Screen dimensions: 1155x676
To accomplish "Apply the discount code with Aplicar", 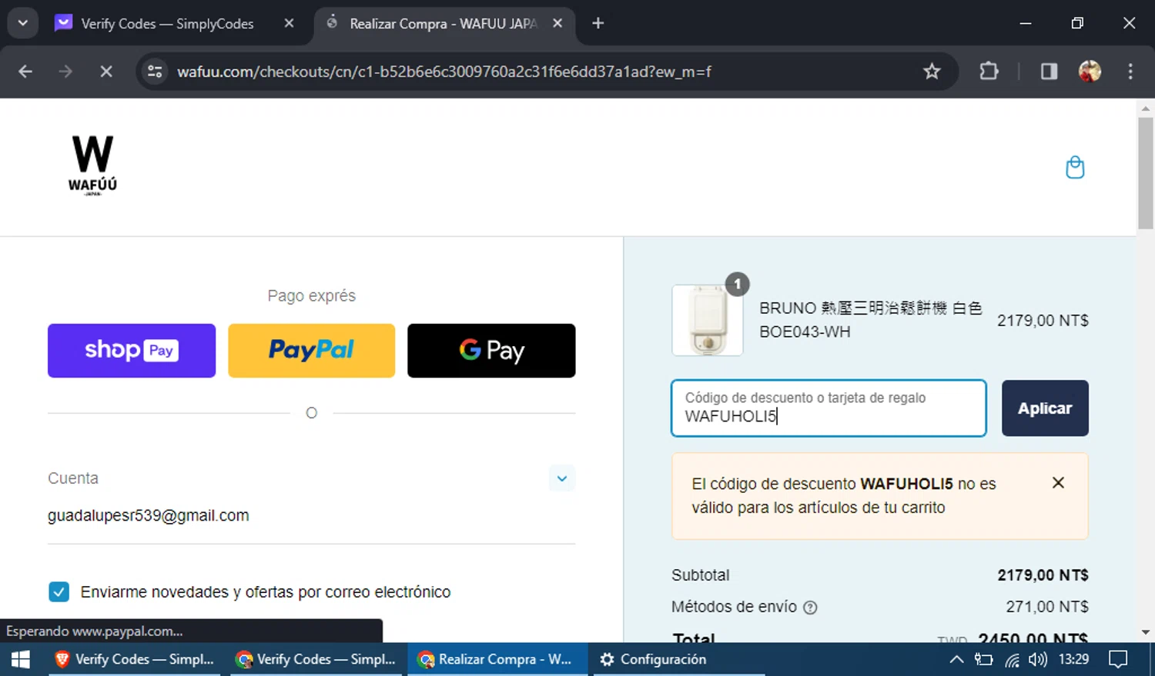I will [x=1045, y=408].
